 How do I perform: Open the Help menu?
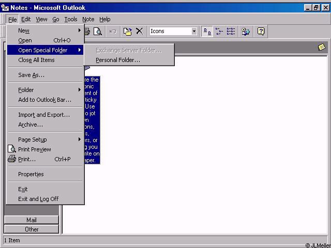point(105,20)
